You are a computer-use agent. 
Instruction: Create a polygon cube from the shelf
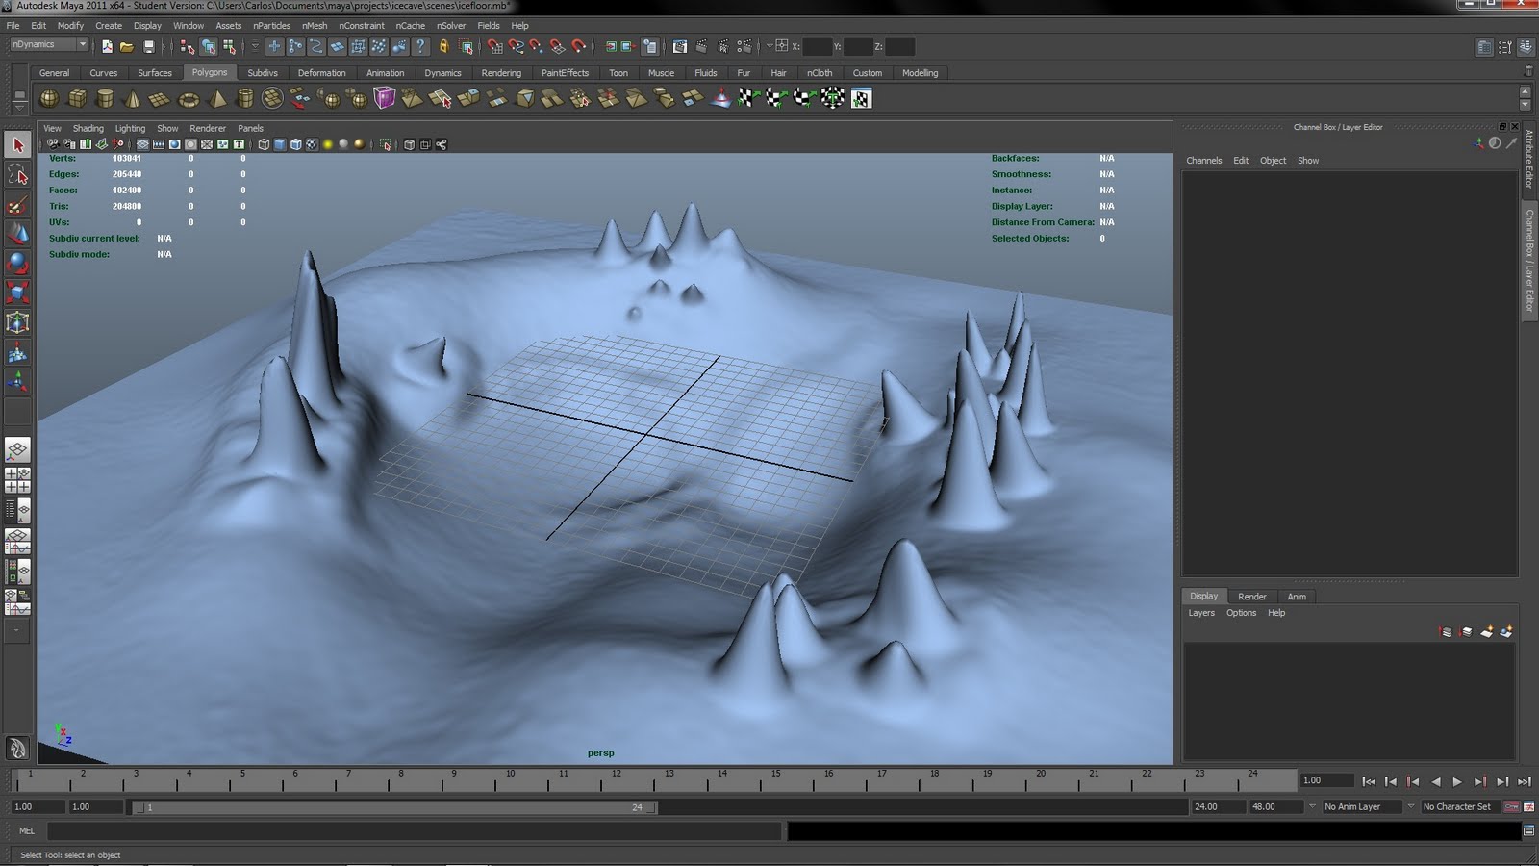77,98
